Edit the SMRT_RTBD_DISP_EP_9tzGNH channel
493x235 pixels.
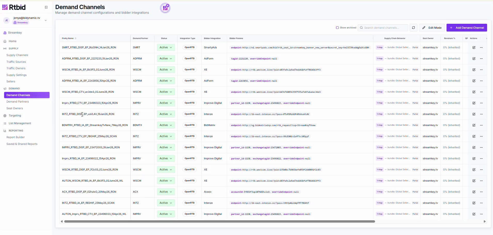click(x=474, y=48)
